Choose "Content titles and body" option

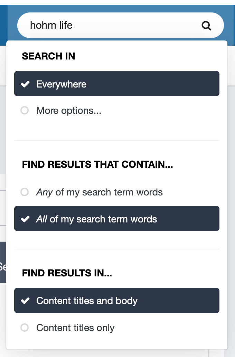coord(87,301)
